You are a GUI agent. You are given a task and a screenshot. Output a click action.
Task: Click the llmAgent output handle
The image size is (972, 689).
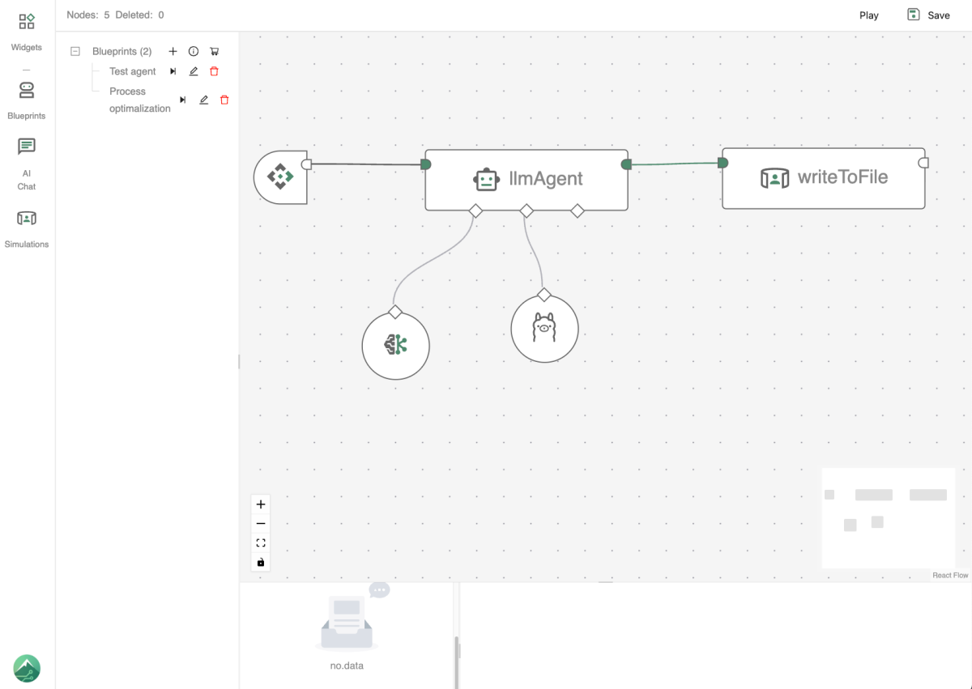click(626, 164)
